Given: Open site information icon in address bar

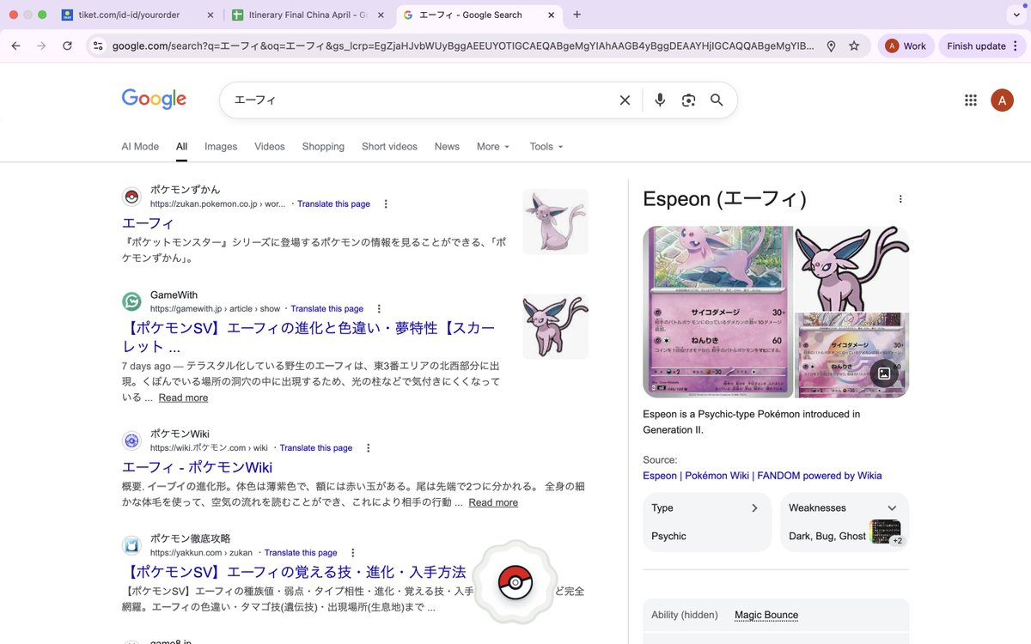Looking at the screenshot, I should [x=98, y=46].
